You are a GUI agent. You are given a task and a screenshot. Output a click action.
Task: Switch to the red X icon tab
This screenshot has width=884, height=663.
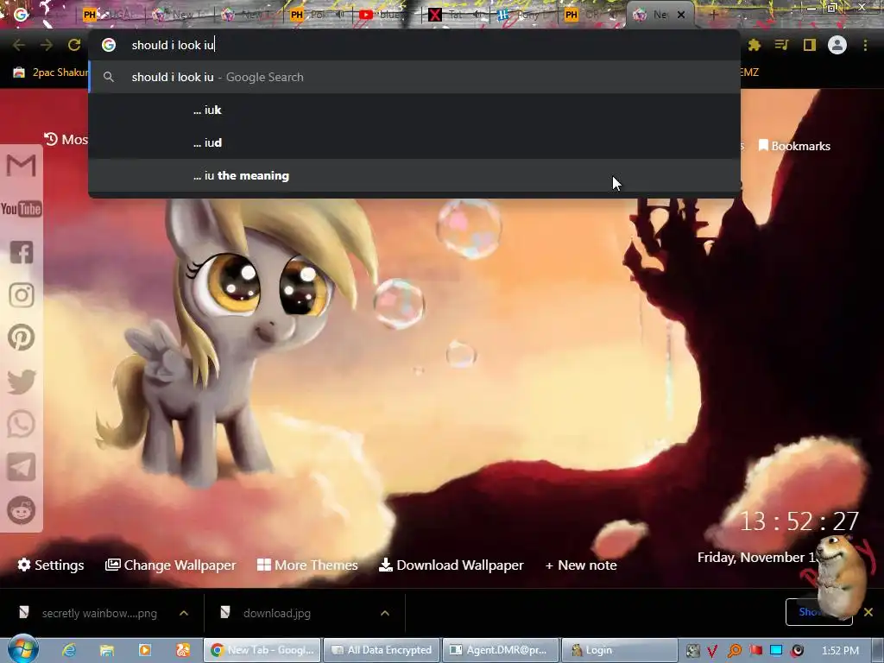point(455,15)
